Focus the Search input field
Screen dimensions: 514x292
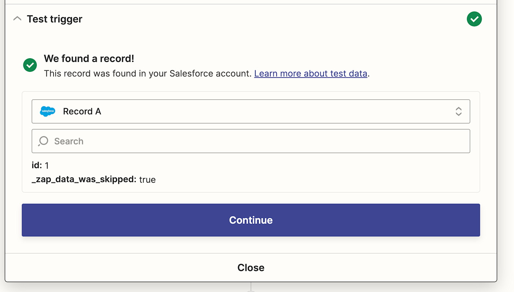click(x=257, y=141)
